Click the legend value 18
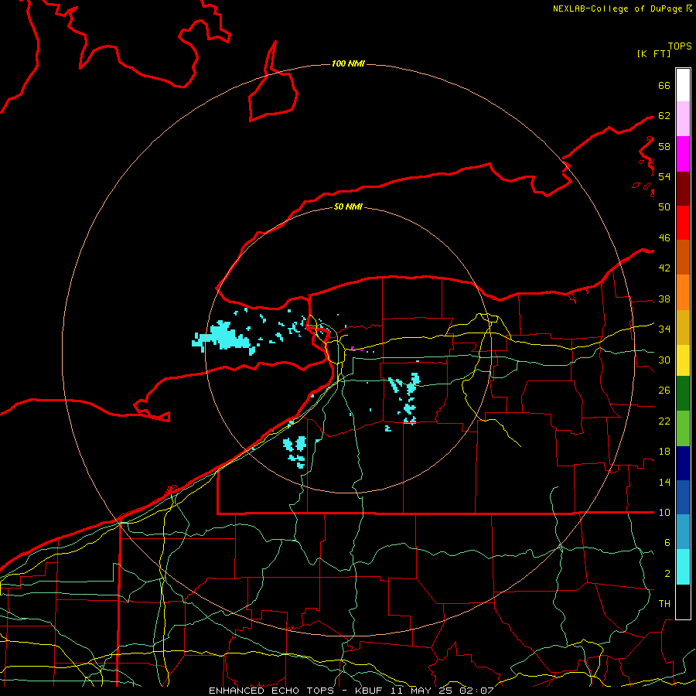Viewport: 696px width, 696px height. click(664, 452)
